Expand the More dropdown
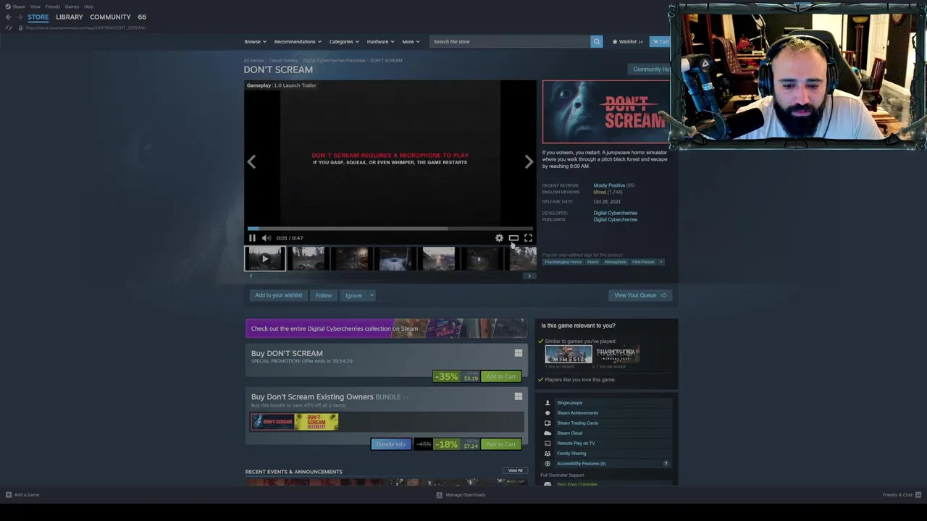Viewport: 927px width, 521px height. [x=411, y=41]
